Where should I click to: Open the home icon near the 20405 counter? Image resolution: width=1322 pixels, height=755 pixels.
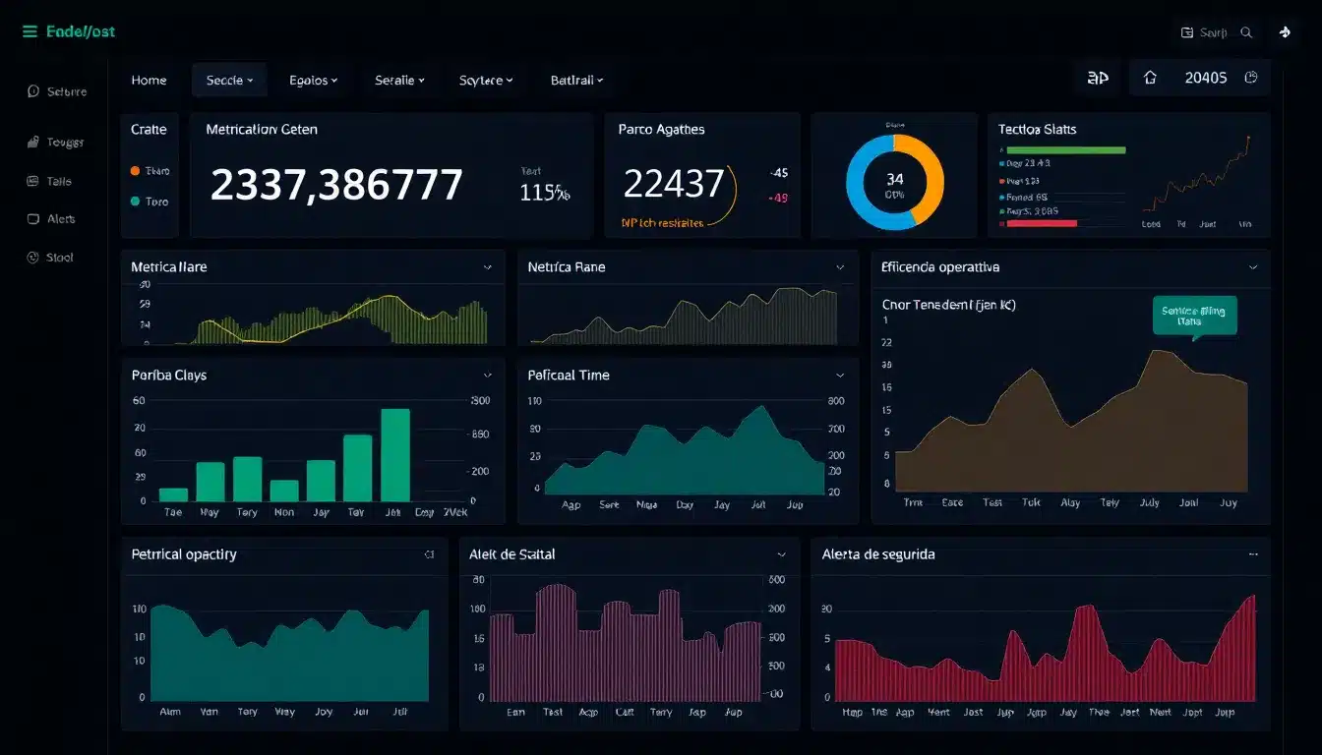[x=1150, y=77]
